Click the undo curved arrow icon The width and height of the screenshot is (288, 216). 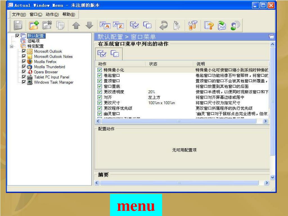(x=163, y=25)
